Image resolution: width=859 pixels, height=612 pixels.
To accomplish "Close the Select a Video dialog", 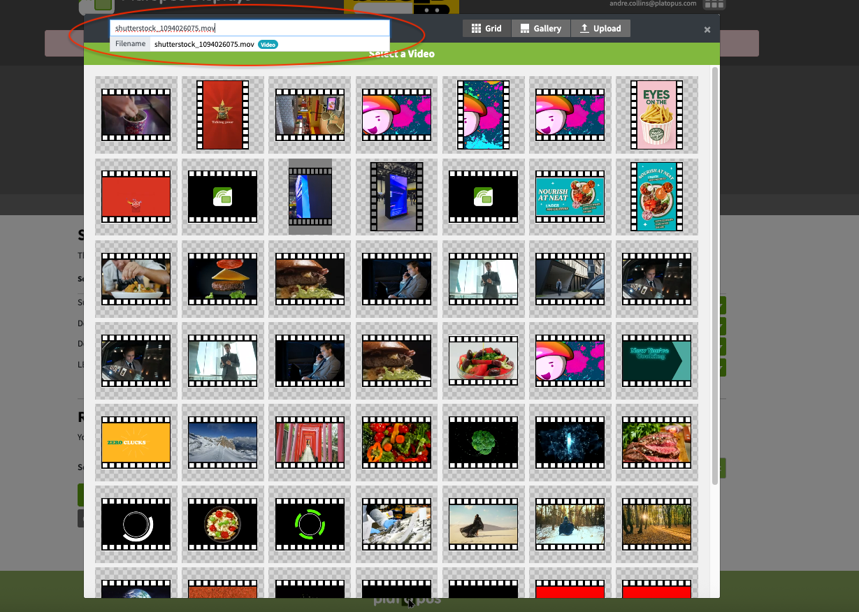I will [x=707, y=29].
